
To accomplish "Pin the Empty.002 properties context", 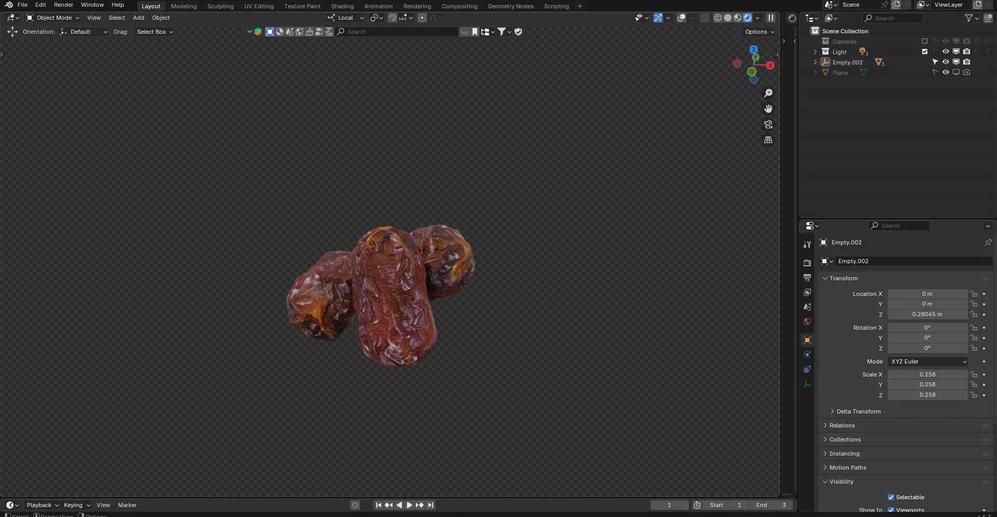I will pyautogui.click(x=988, y=242).
